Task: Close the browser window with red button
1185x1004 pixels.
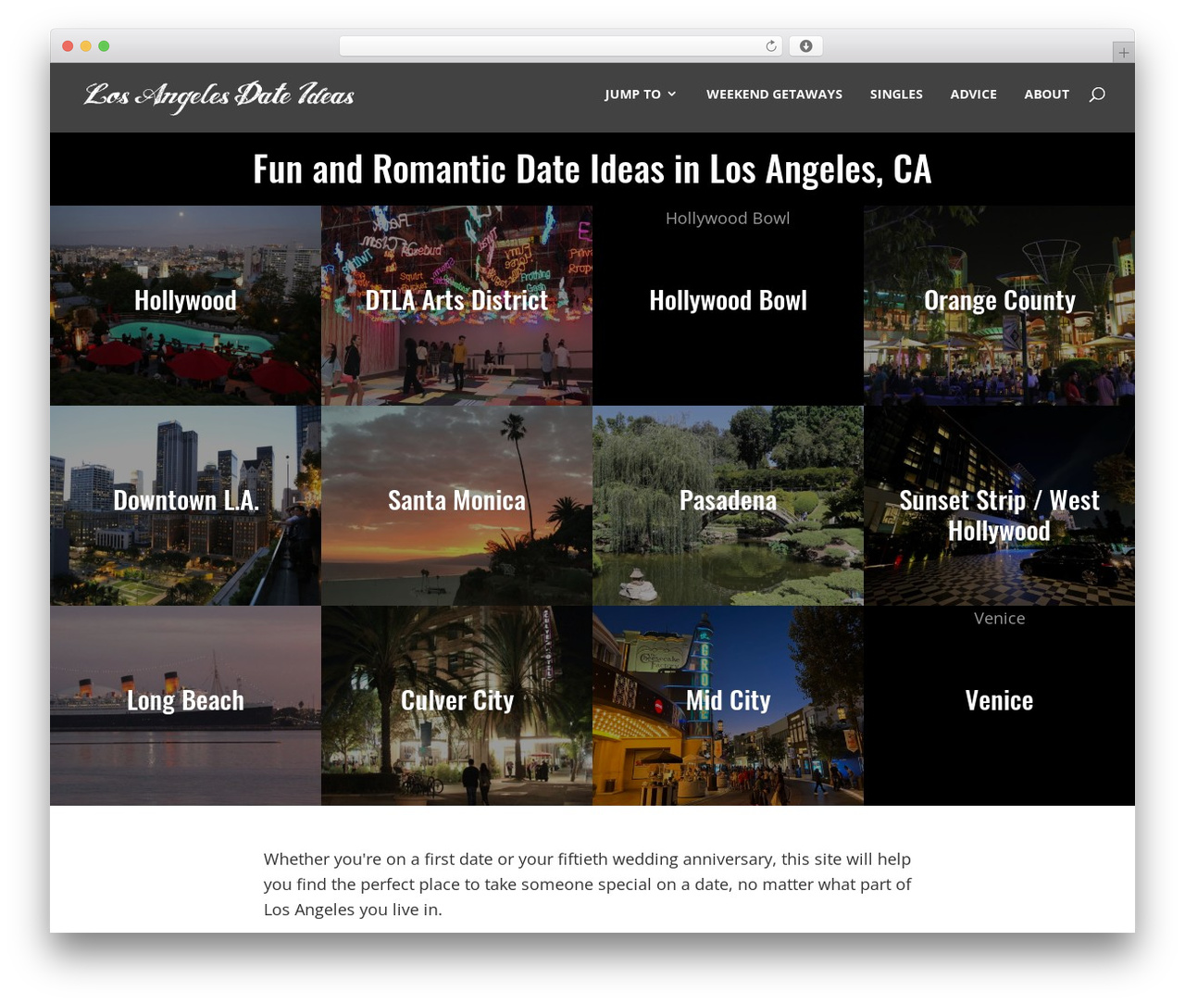Action: point(68,46)
